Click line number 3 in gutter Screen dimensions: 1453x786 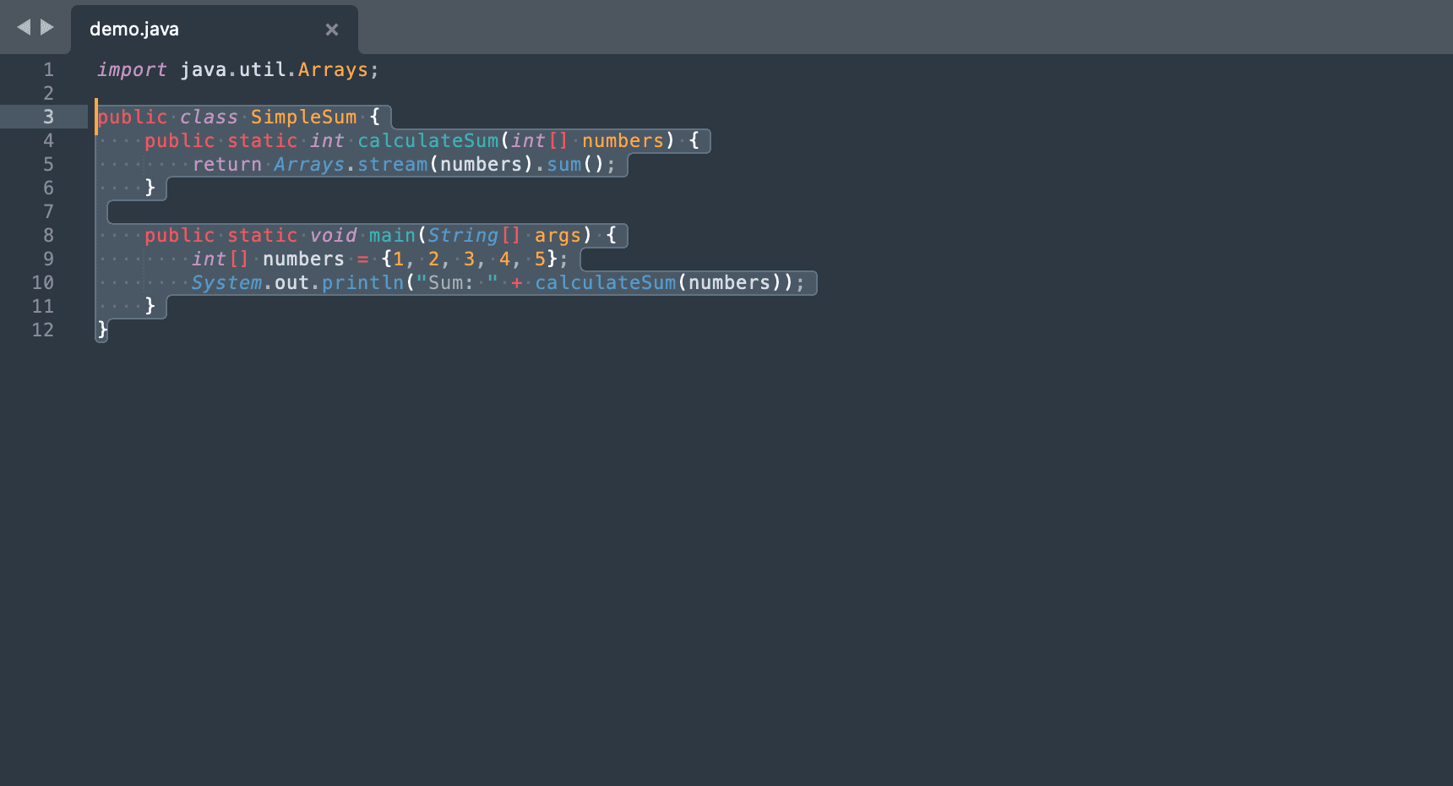pyautogui.click(x=48, y=117)
